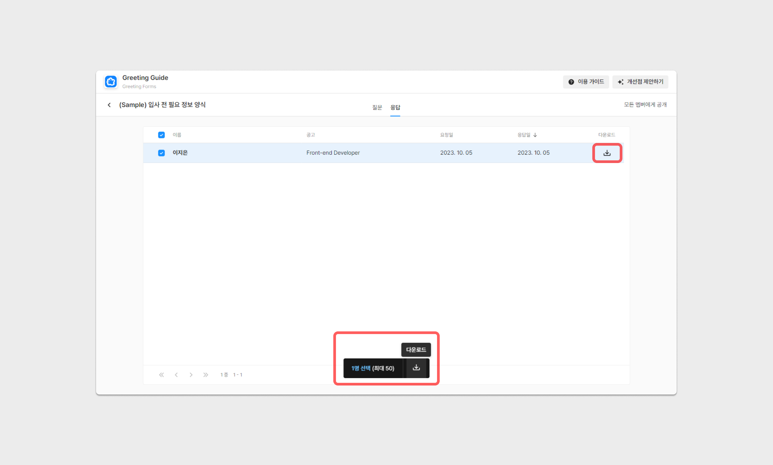
Task: Click the Front-end Developer posting cell
Action: click(x=333, y=153)
